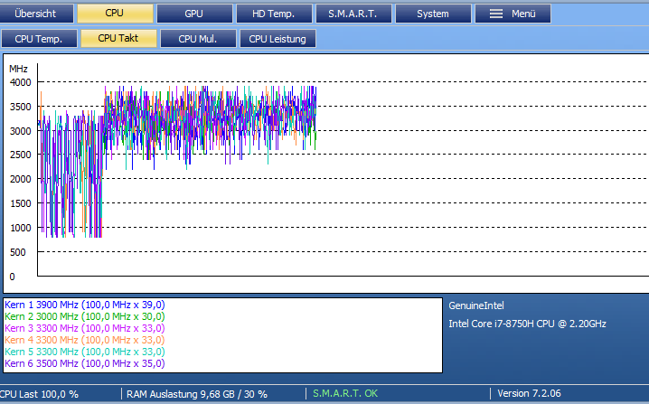Image resolution: width=649 pixels, height=404 pixels.
Task: Select Kern 6 3500 MHz row
Action: click(85, 363)
